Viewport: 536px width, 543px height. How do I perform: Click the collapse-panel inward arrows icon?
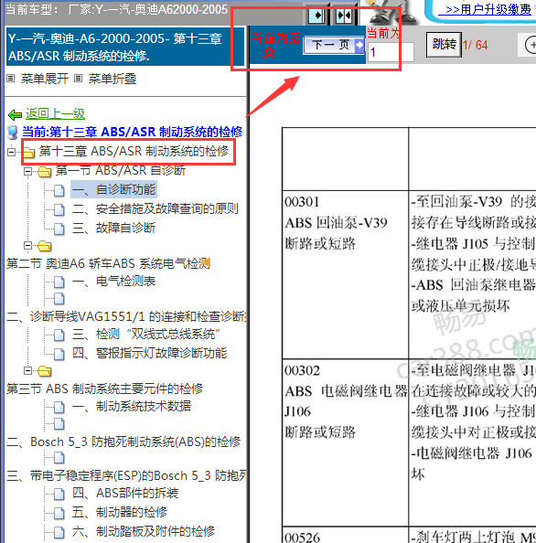344,16
